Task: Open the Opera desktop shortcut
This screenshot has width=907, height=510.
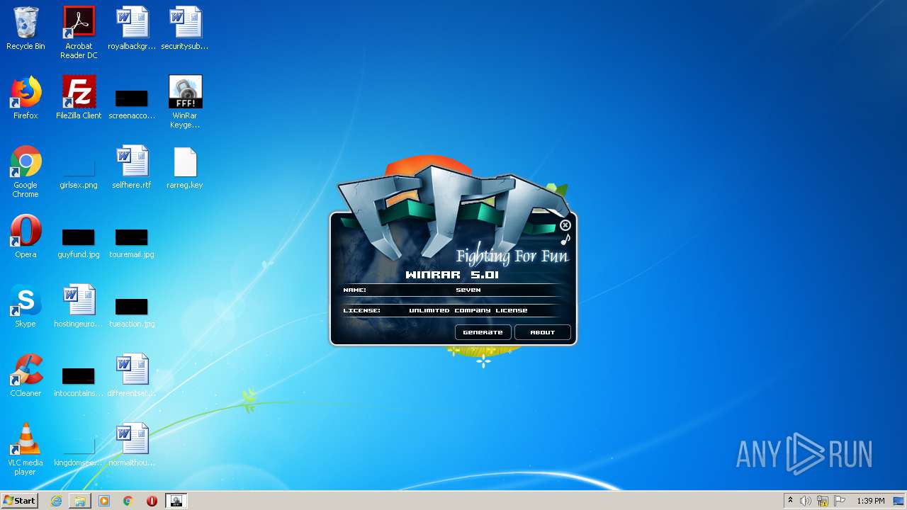Action: click(26, 237)
